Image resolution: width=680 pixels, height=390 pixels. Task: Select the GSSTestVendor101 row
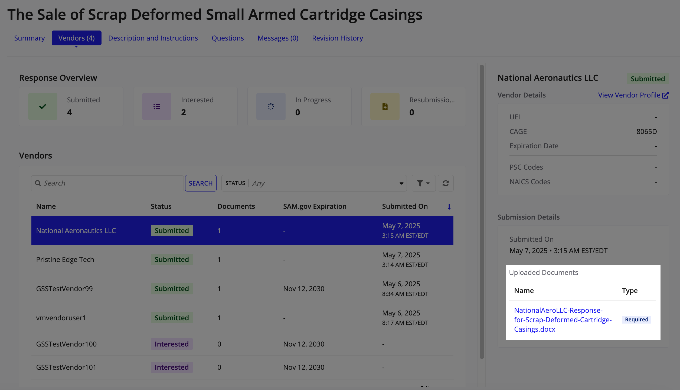(x=242, y=367)
